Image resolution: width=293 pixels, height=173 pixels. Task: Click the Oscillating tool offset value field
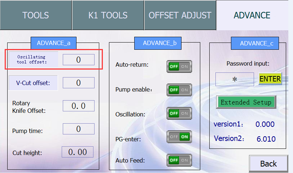pos(78,60)
